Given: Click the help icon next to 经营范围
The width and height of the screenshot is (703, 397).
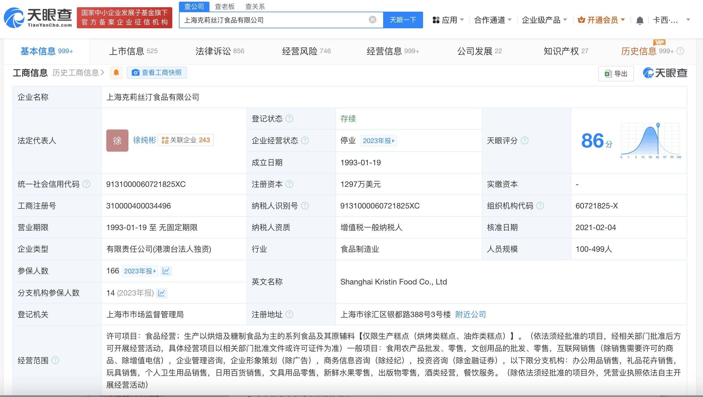Looking at the screenshot, I should 55,360.
